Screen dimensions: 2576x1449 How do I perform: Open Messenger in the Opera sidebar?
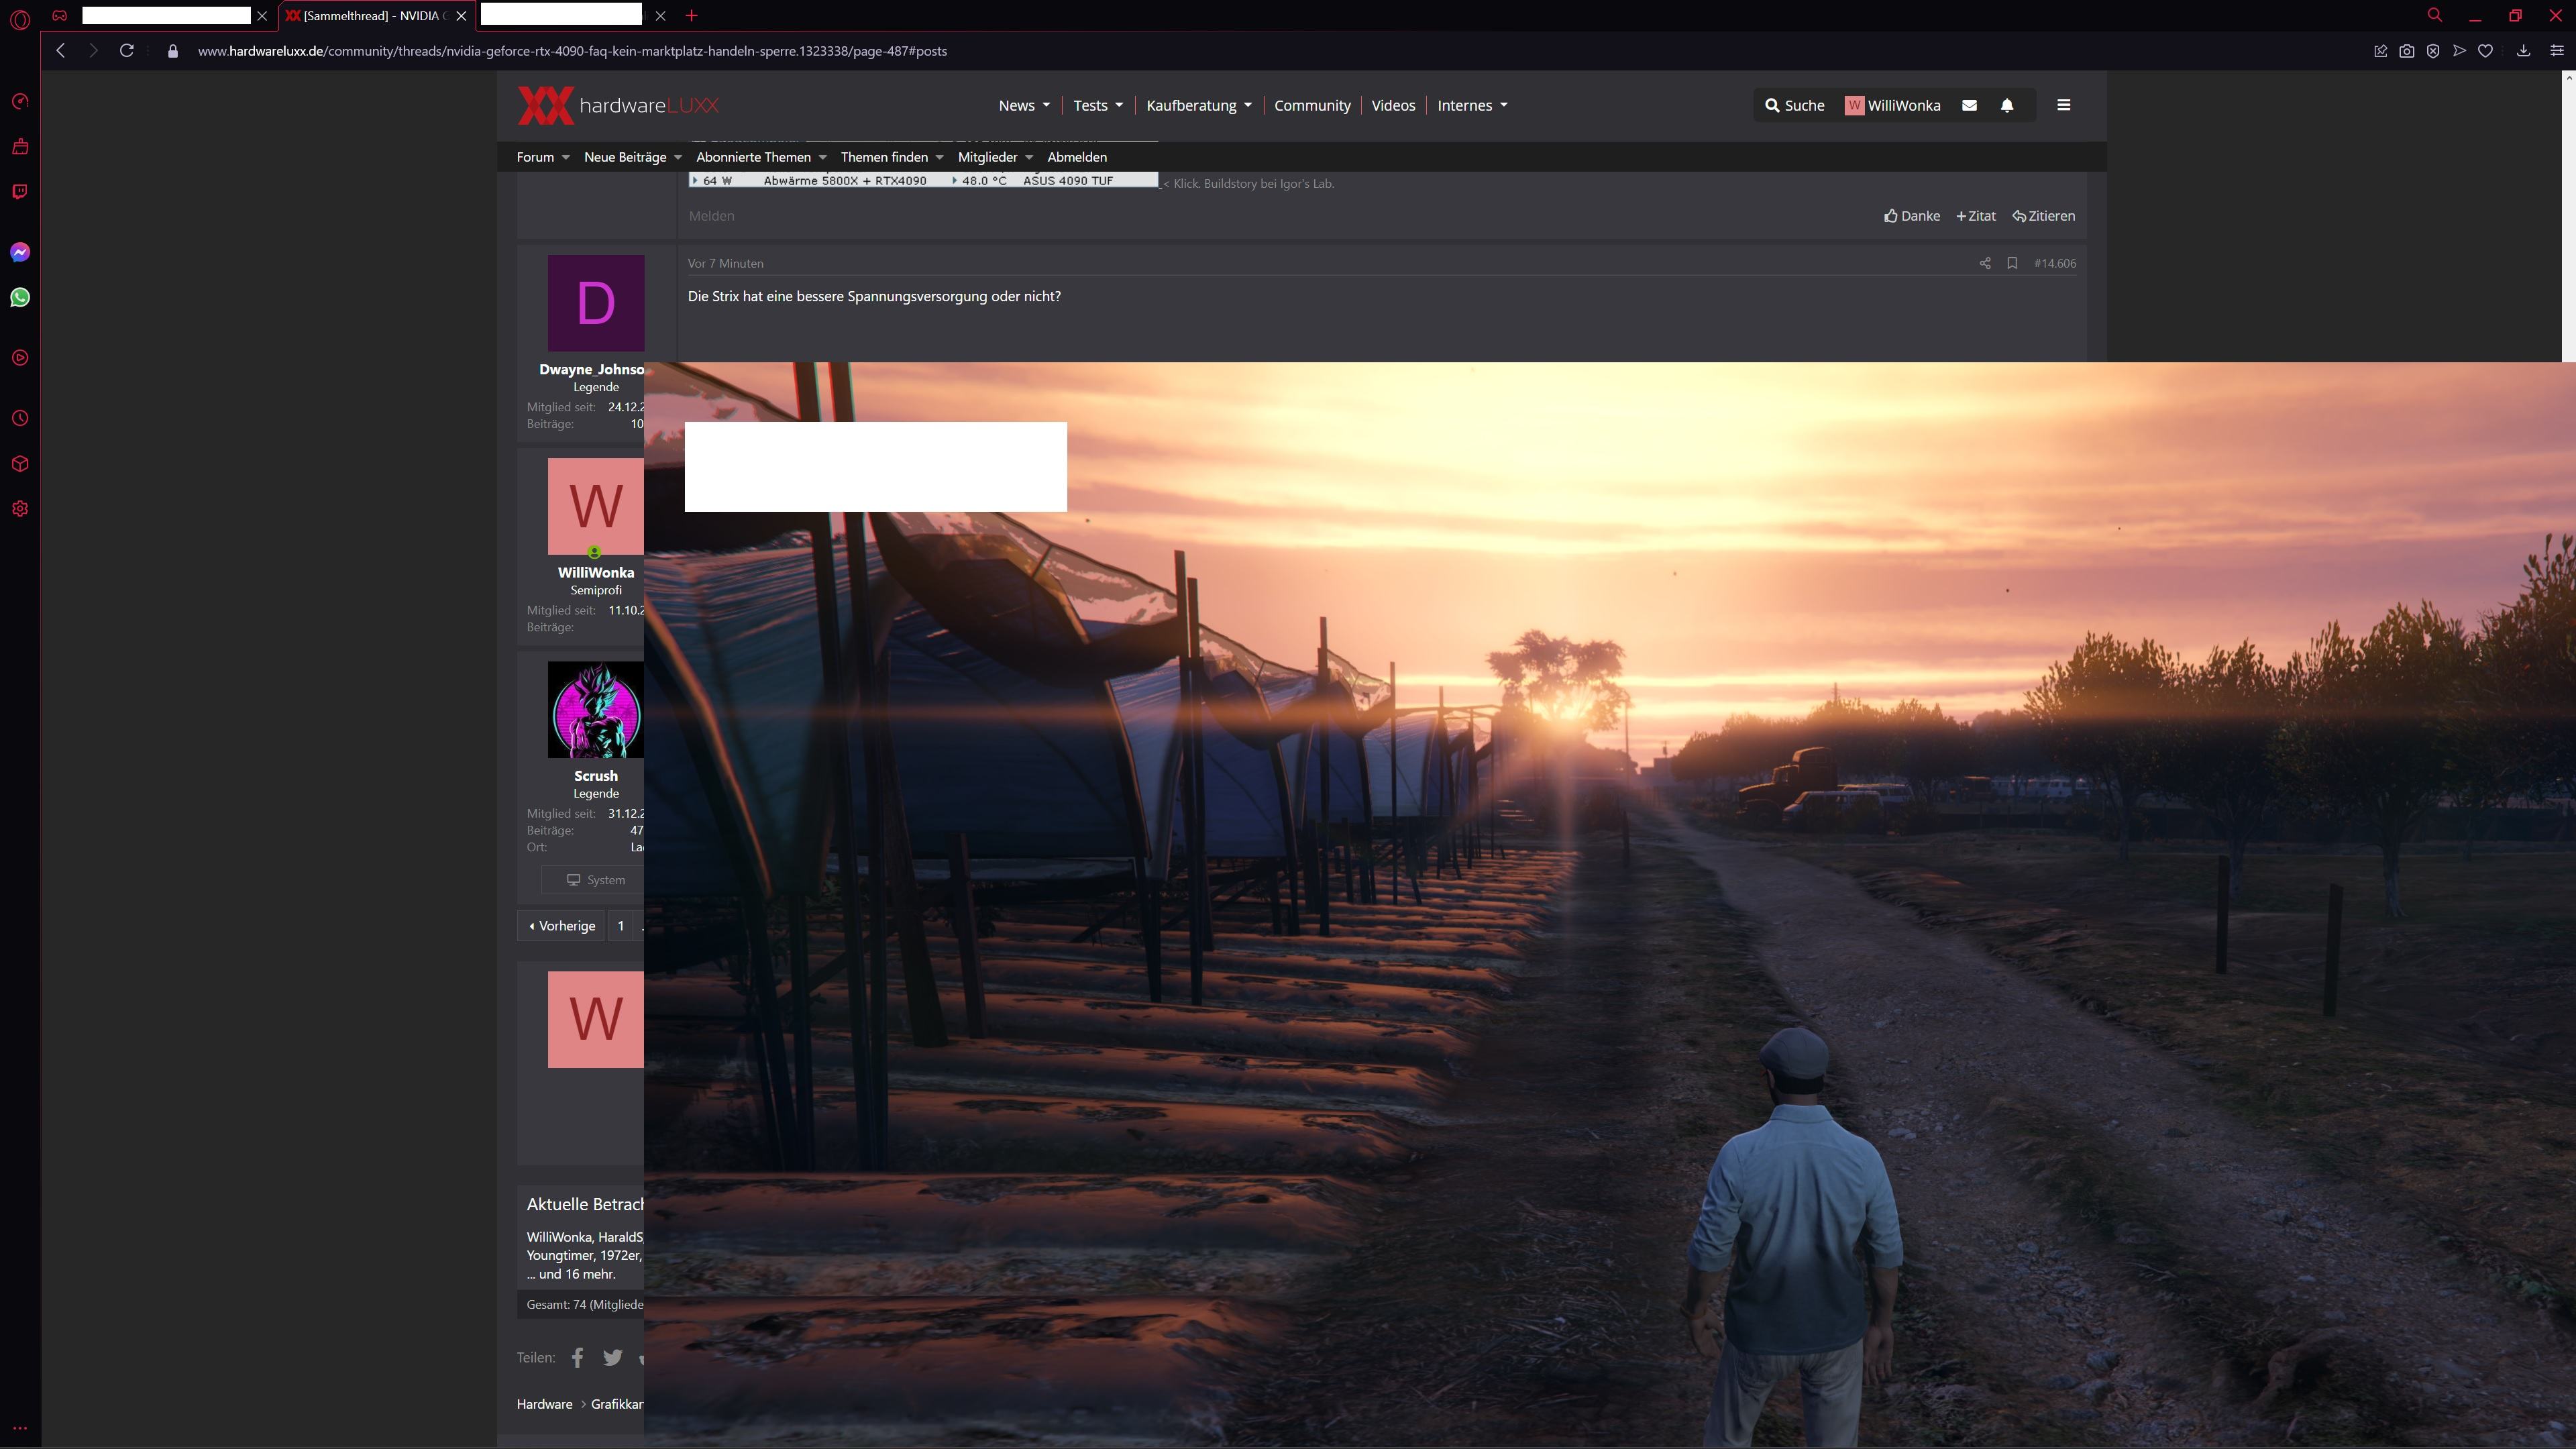[20, 252]
